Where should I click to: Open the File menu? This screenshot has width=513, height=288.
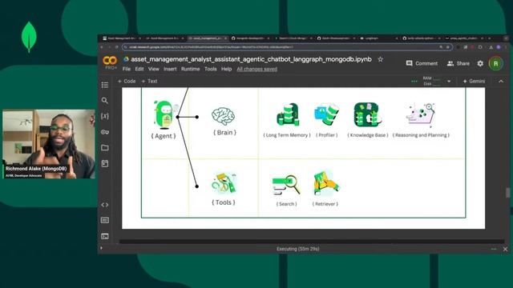tap(127, 70)
